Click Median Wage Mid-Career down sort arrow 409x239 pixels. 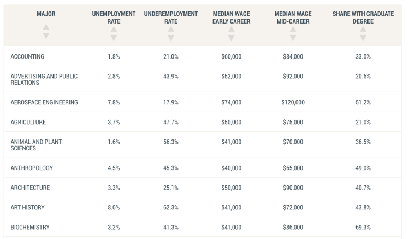tap(293, 38)
